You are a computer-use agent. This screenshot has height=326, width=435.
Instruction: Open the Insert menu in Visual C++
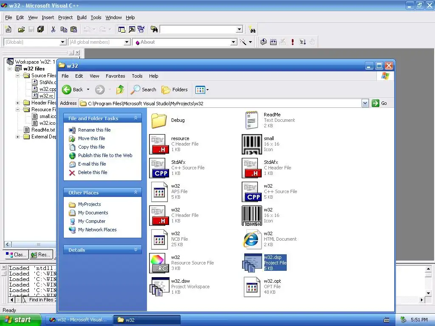coord(48,17)
